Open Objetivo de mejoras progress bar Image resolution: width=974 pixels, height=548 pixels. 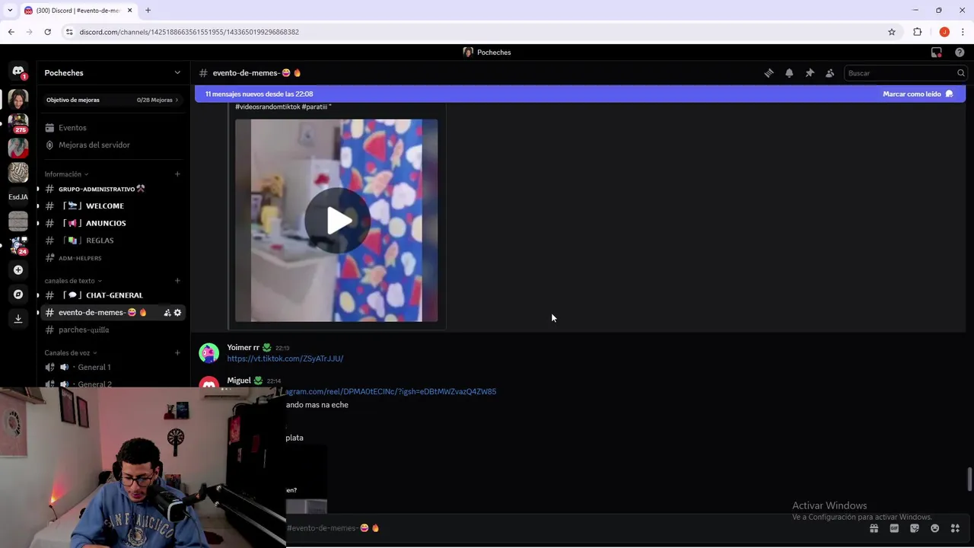pyautogui.click(x=113, y=100)
